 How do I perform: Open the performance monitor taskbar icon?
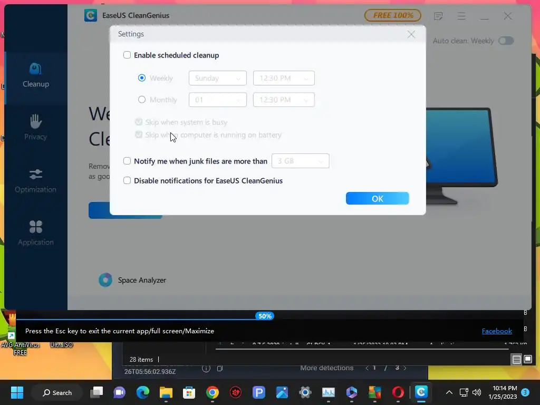coord(328,392)
